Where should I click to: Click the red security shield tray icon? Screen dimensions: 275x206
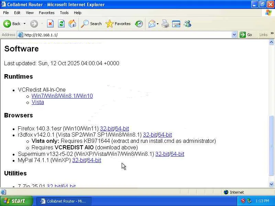pyautogui.click(x=243, y=201)
